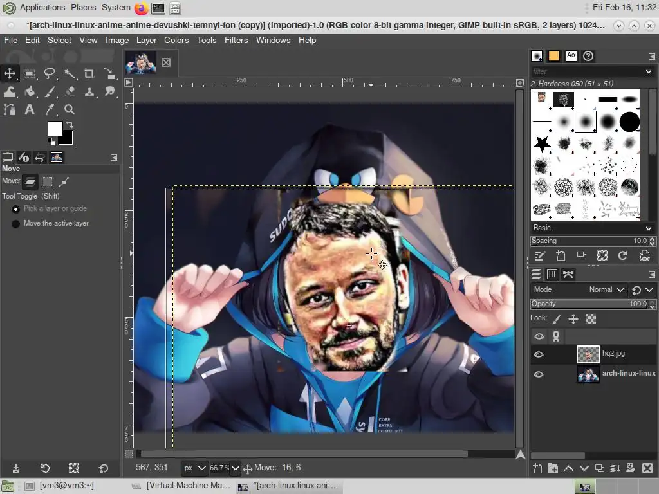The height and width of the screenshot is (494, 659).
Task: Toggle lock alpha channel for layer
Action: [591, 320]
